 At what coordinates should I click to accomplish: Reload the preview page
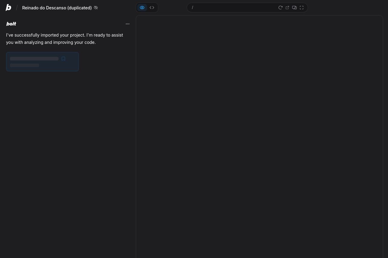(280, 8)
